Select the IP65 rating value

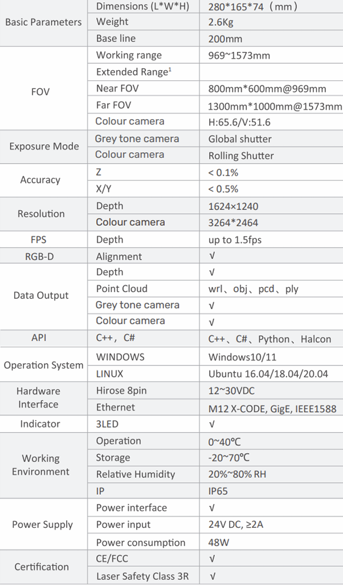click(x=218, y=491)
